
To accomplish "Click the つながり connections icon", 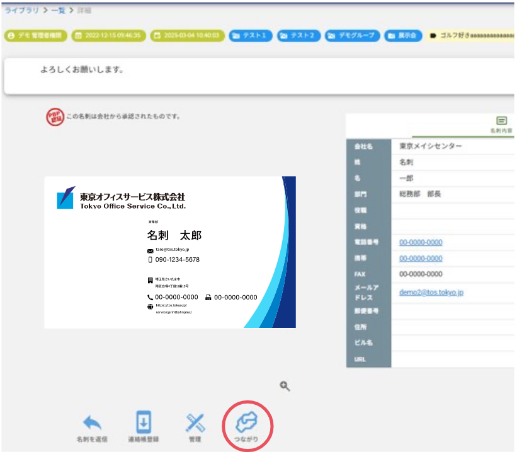I will pyautogui.click(x=247, y=424).
